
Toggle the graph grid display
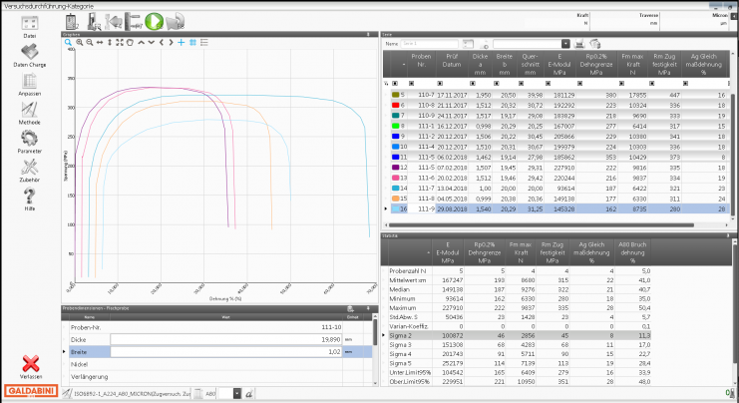point(191,43)
